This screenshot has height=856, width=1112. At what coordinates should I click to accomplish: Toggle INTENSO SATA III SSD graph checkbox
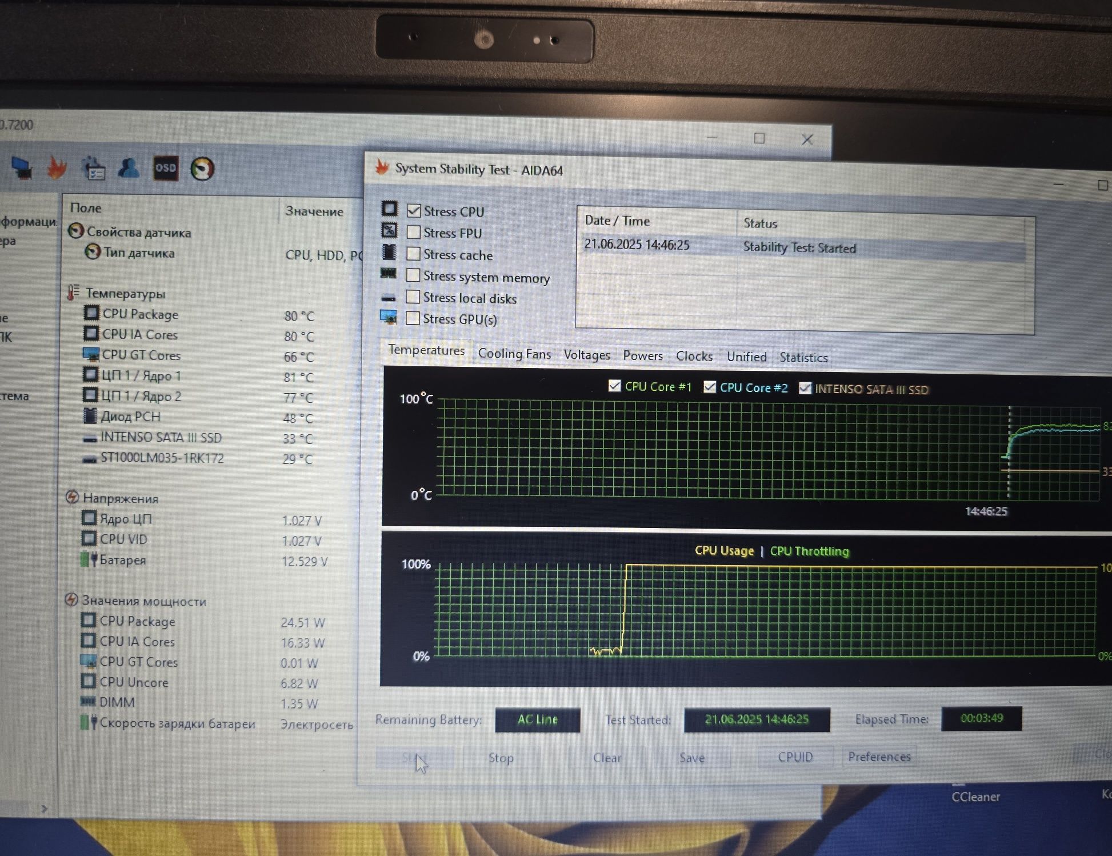point(805,388)
